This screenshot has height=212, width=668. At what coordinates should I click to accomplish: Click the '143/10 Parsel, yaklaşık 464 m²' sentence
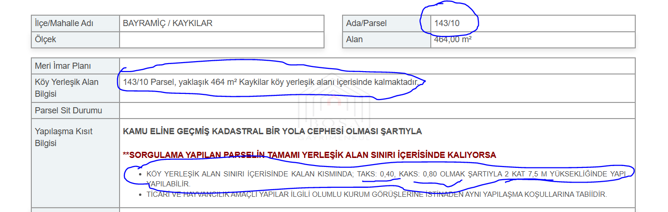pyautogui.click(x=271, y=83)
